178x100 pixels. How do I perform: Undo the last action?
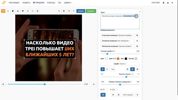click(x=69, y=11)
